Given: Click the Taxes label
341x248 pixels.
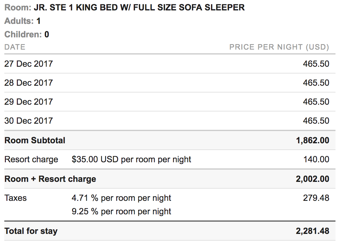Looking at the screenshot, I should 16,198.
